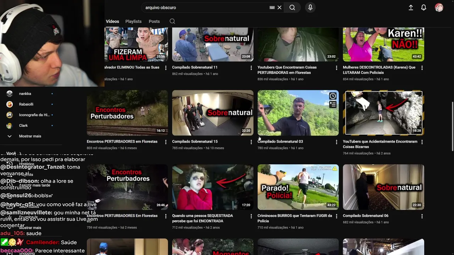Open options menu for Compilado Sobrenatural 11
Viewport: 454px width, 255px height.
tap(251, 68)
